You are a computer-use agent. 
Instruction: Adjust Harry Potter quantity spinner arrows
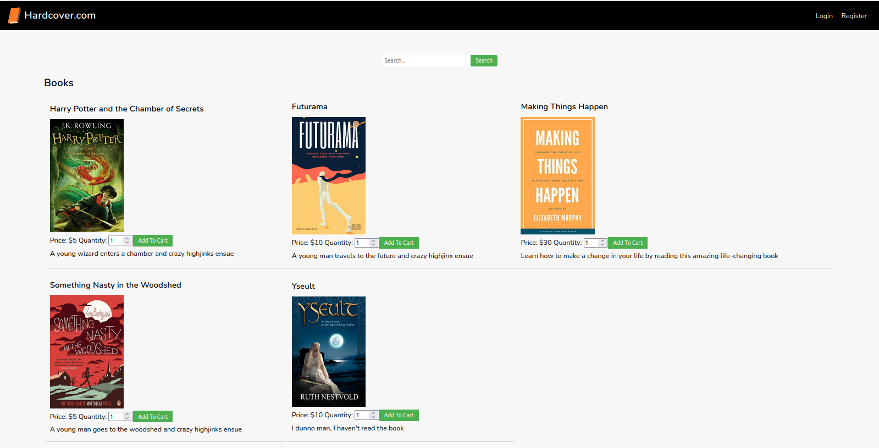point(127,240)
